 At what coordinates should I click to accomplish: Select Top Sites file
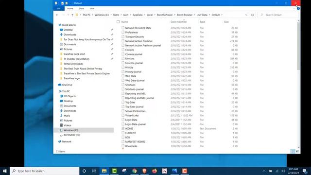[130, 103]
